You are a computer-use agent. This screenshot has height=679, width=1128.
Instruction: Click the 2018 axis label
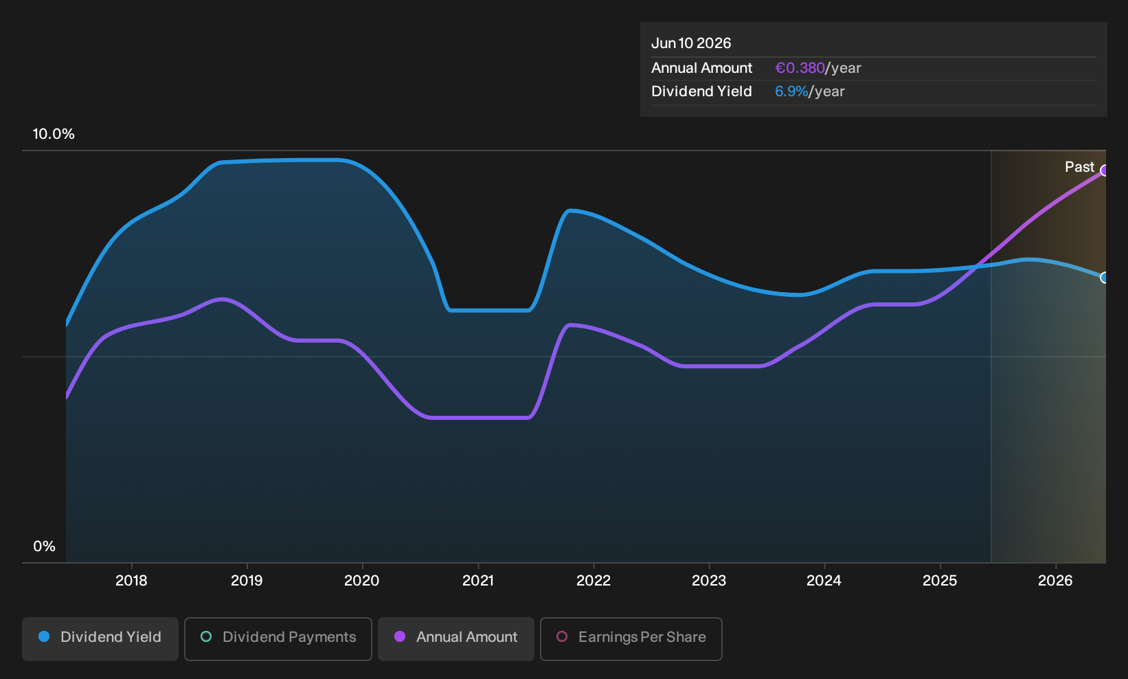pyautogui.click(x=131, y=581)
